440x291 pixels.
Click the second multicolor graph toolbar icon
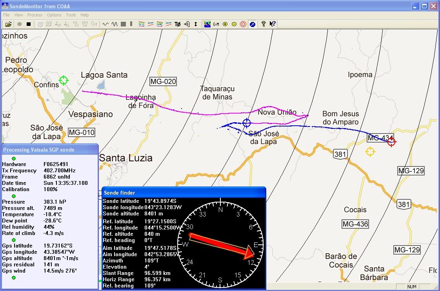tap(151, 24)
